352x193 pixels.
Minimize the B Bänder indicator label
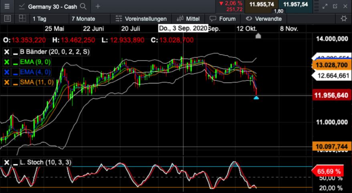(x=15, y=52)
